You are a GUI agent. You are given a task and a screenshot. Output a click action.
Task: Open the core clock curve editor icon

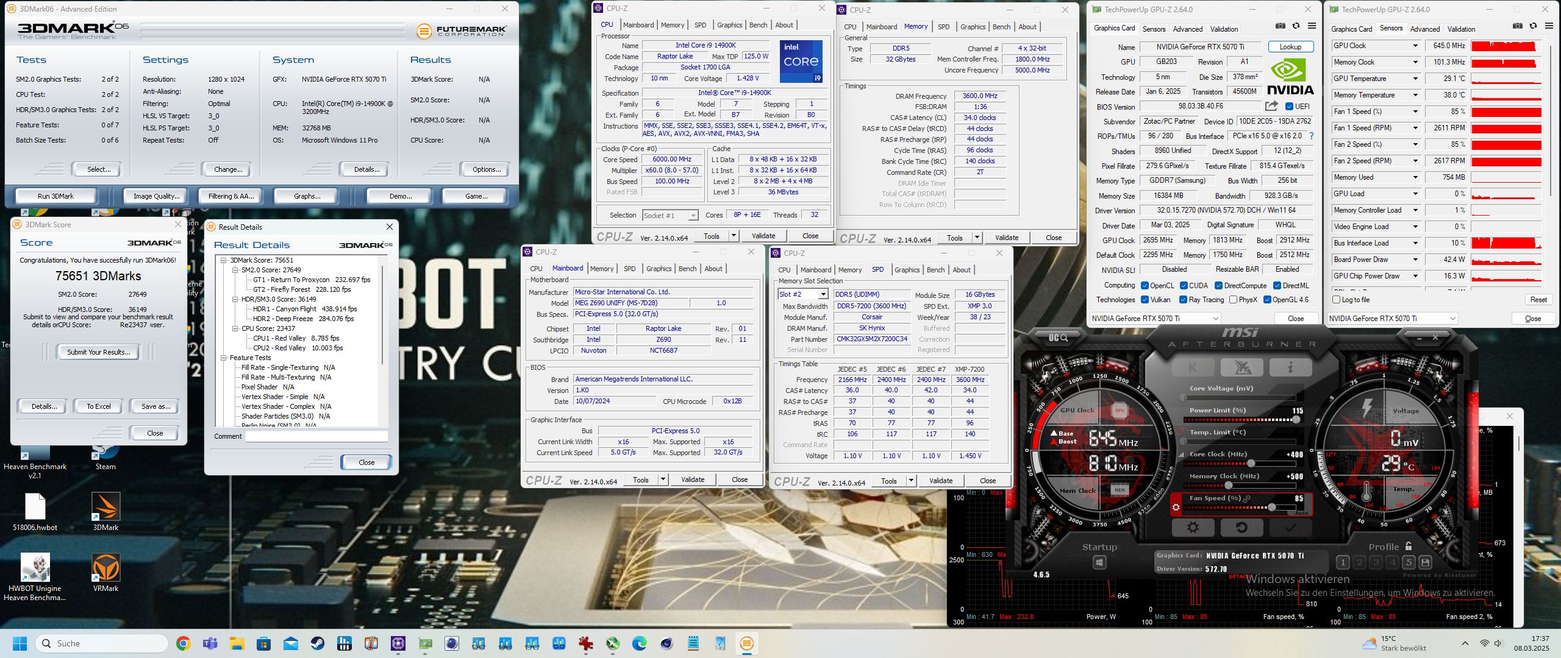pyautogui.click(x=1182, y=455)
